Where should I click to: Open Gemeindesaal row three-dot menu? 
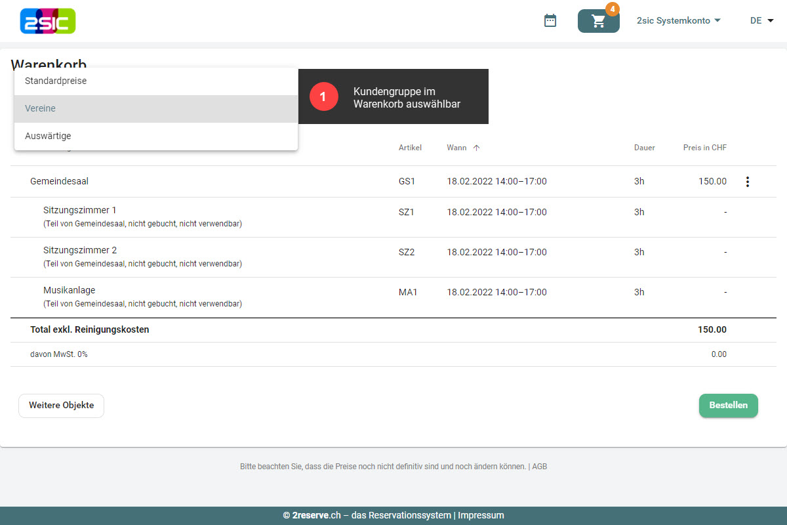coord(747,182)
